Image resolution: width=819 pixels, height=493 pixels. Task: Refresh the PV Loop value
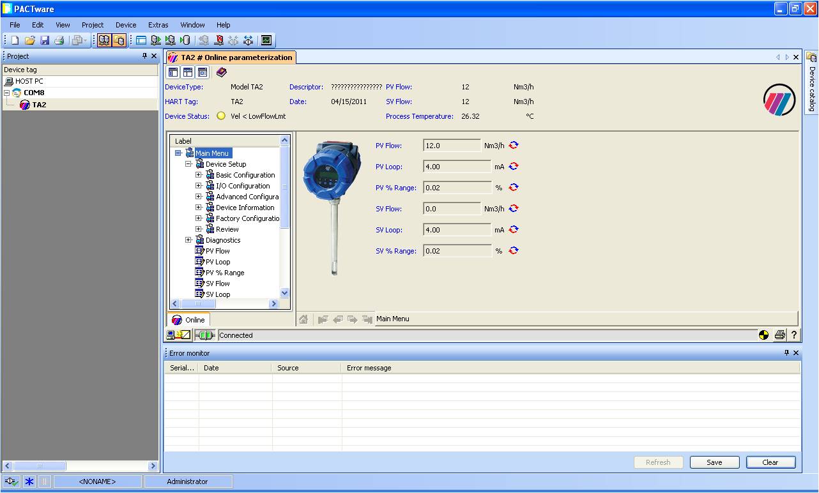514,166
